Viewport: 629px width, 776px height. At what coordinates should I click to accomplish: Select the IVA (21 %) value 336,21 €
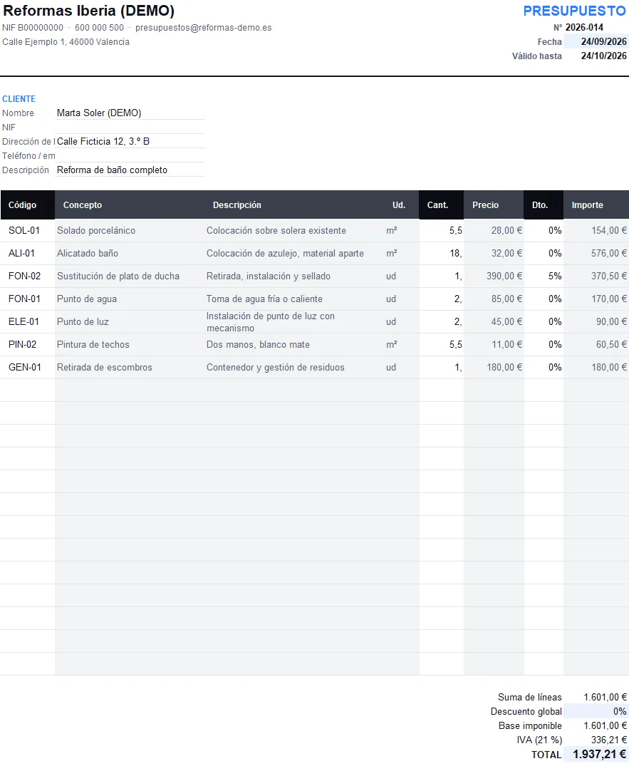point(609,740)
